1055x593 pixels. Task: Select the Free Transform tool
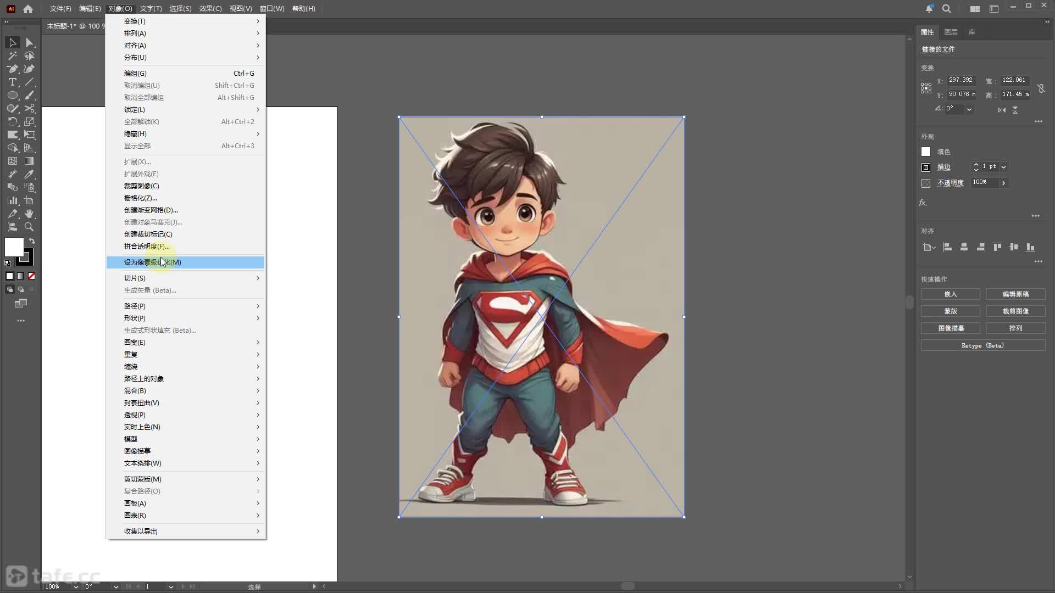point(30,135)
